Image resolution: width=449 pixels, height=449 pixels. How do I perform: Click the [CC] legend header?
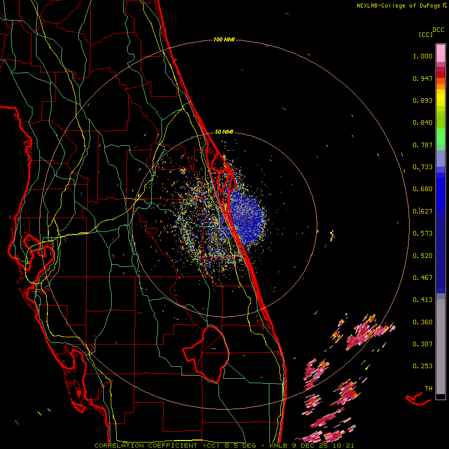[x=426, y=34]
